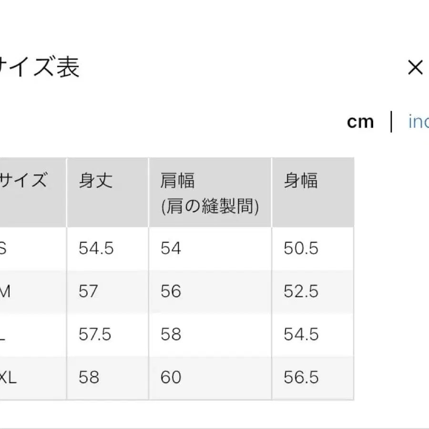The image size is (429, 429).
Task: Select the cm unit option
Action: coord(361,123)
